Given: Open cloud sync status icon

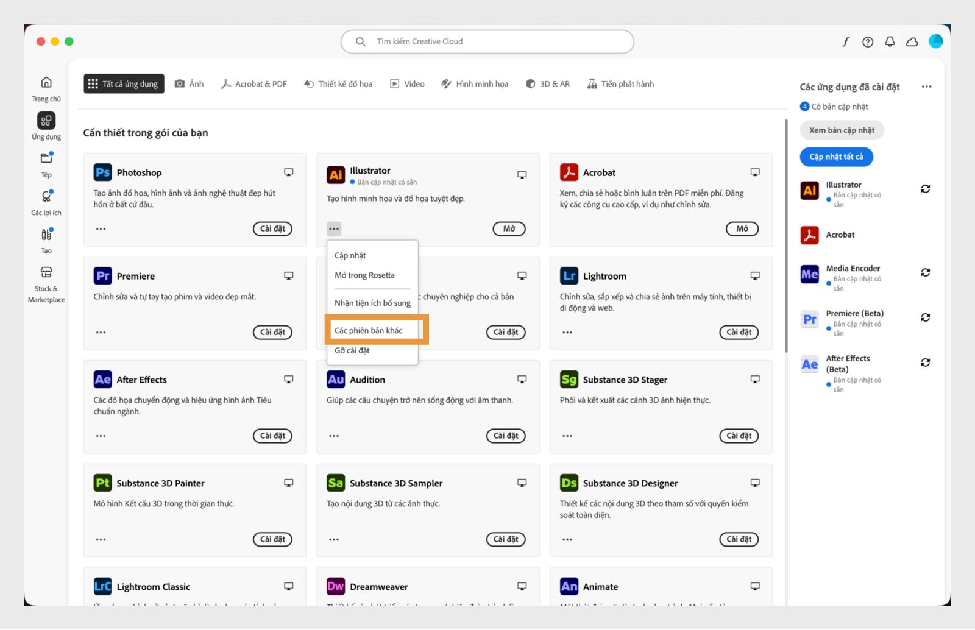Looking at the screenshot, I should click(x=912, y=41).
